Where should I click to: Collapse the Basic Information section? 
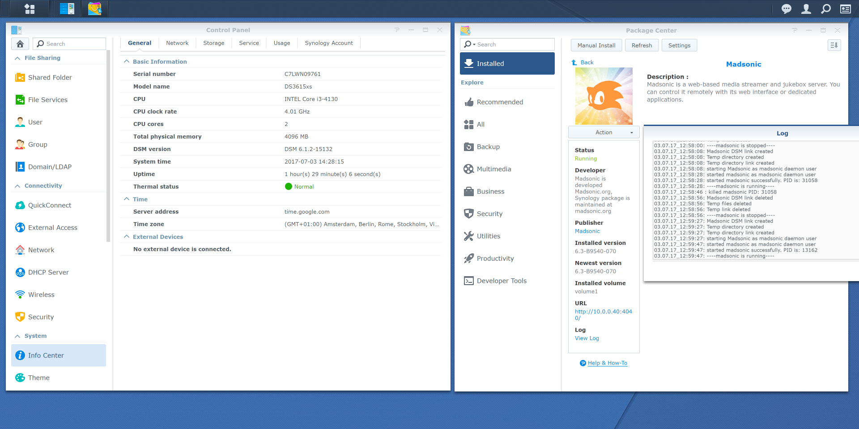[x=127, y=62]
